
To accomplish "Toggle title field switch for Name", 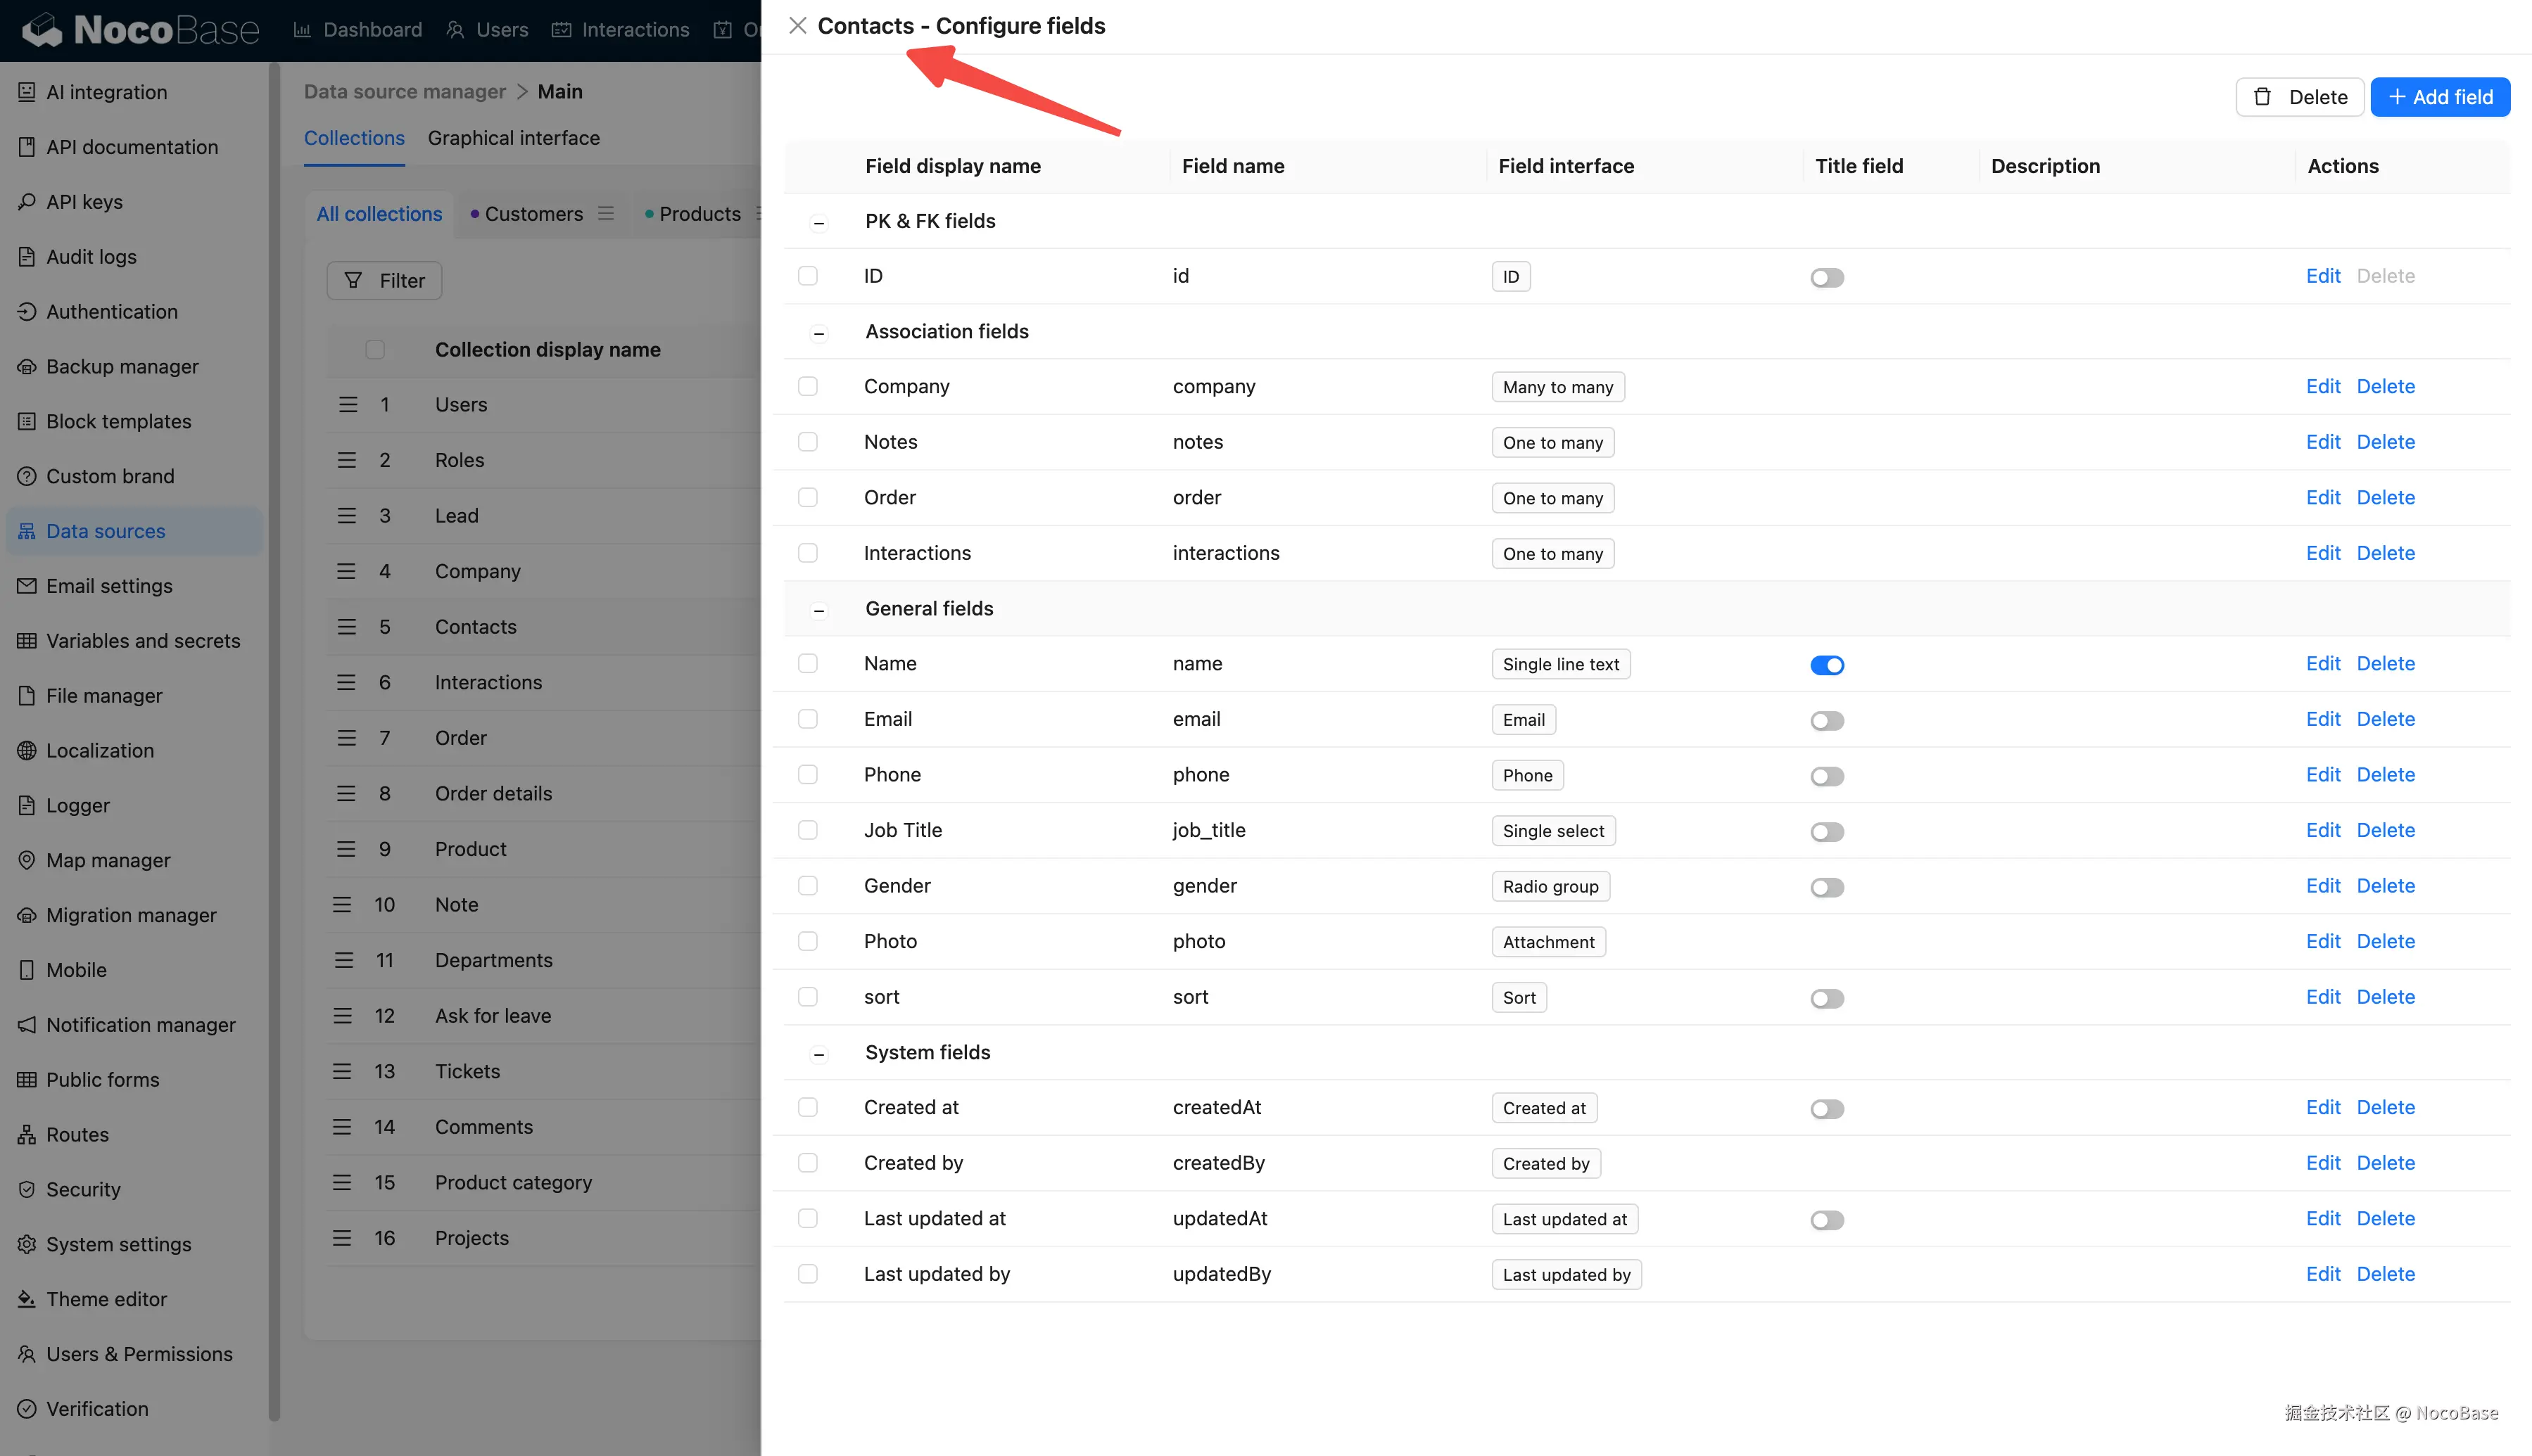I will (1827, 665).
